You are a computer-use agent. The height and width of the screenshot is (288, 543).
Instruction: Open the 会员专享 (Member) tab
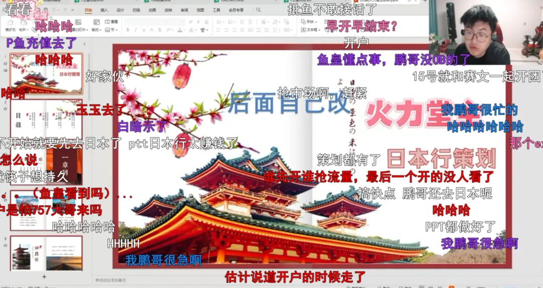[x=236, y=10]
